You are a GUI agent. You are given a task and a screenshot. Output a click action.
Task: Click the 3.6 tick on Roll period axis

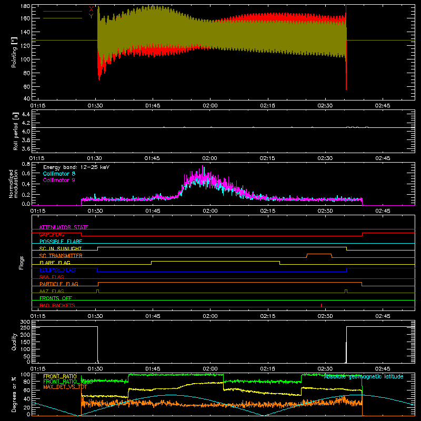(26, 148)
